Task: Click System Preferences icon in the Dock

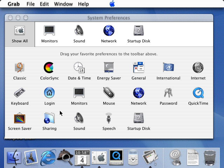Action: [99, 158]
